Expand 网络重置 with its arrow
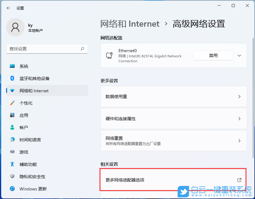255x199 pixels. pos(239,140)
